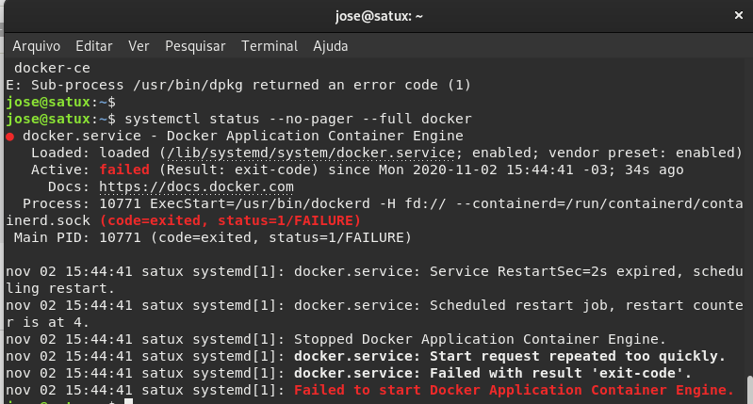Click the 'docker.service - Docker Application Container Engine' header
The width and height of the screenshot is (753, 404).
point(243,136)
